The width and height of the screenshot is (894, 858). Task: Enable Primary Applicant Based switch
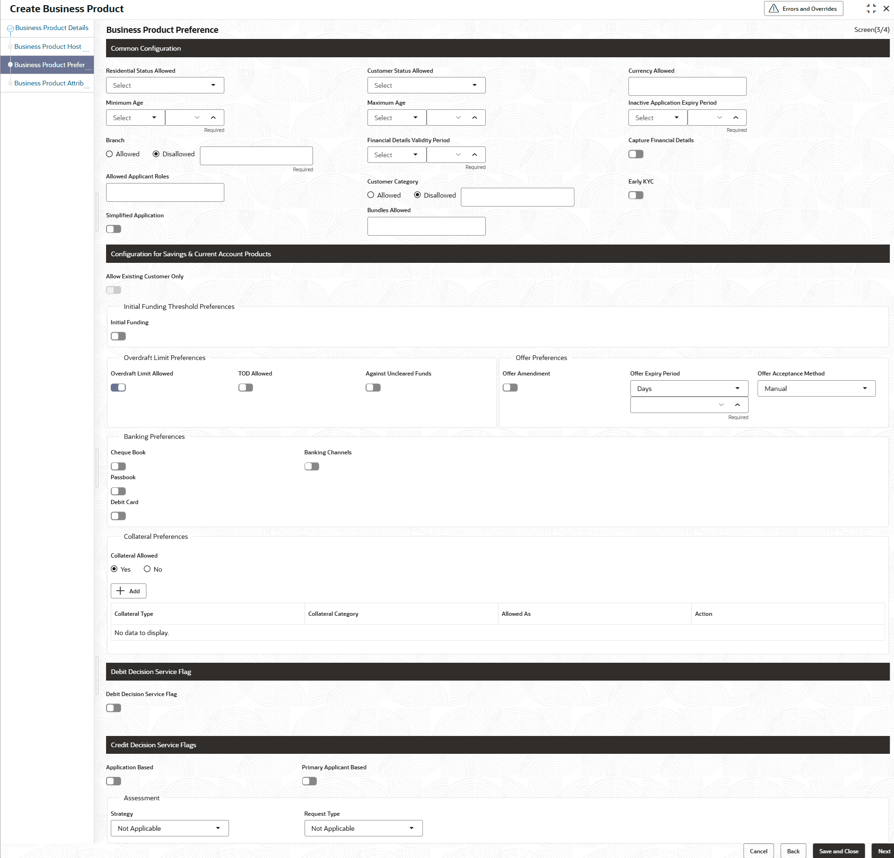[x=309, y=781]
